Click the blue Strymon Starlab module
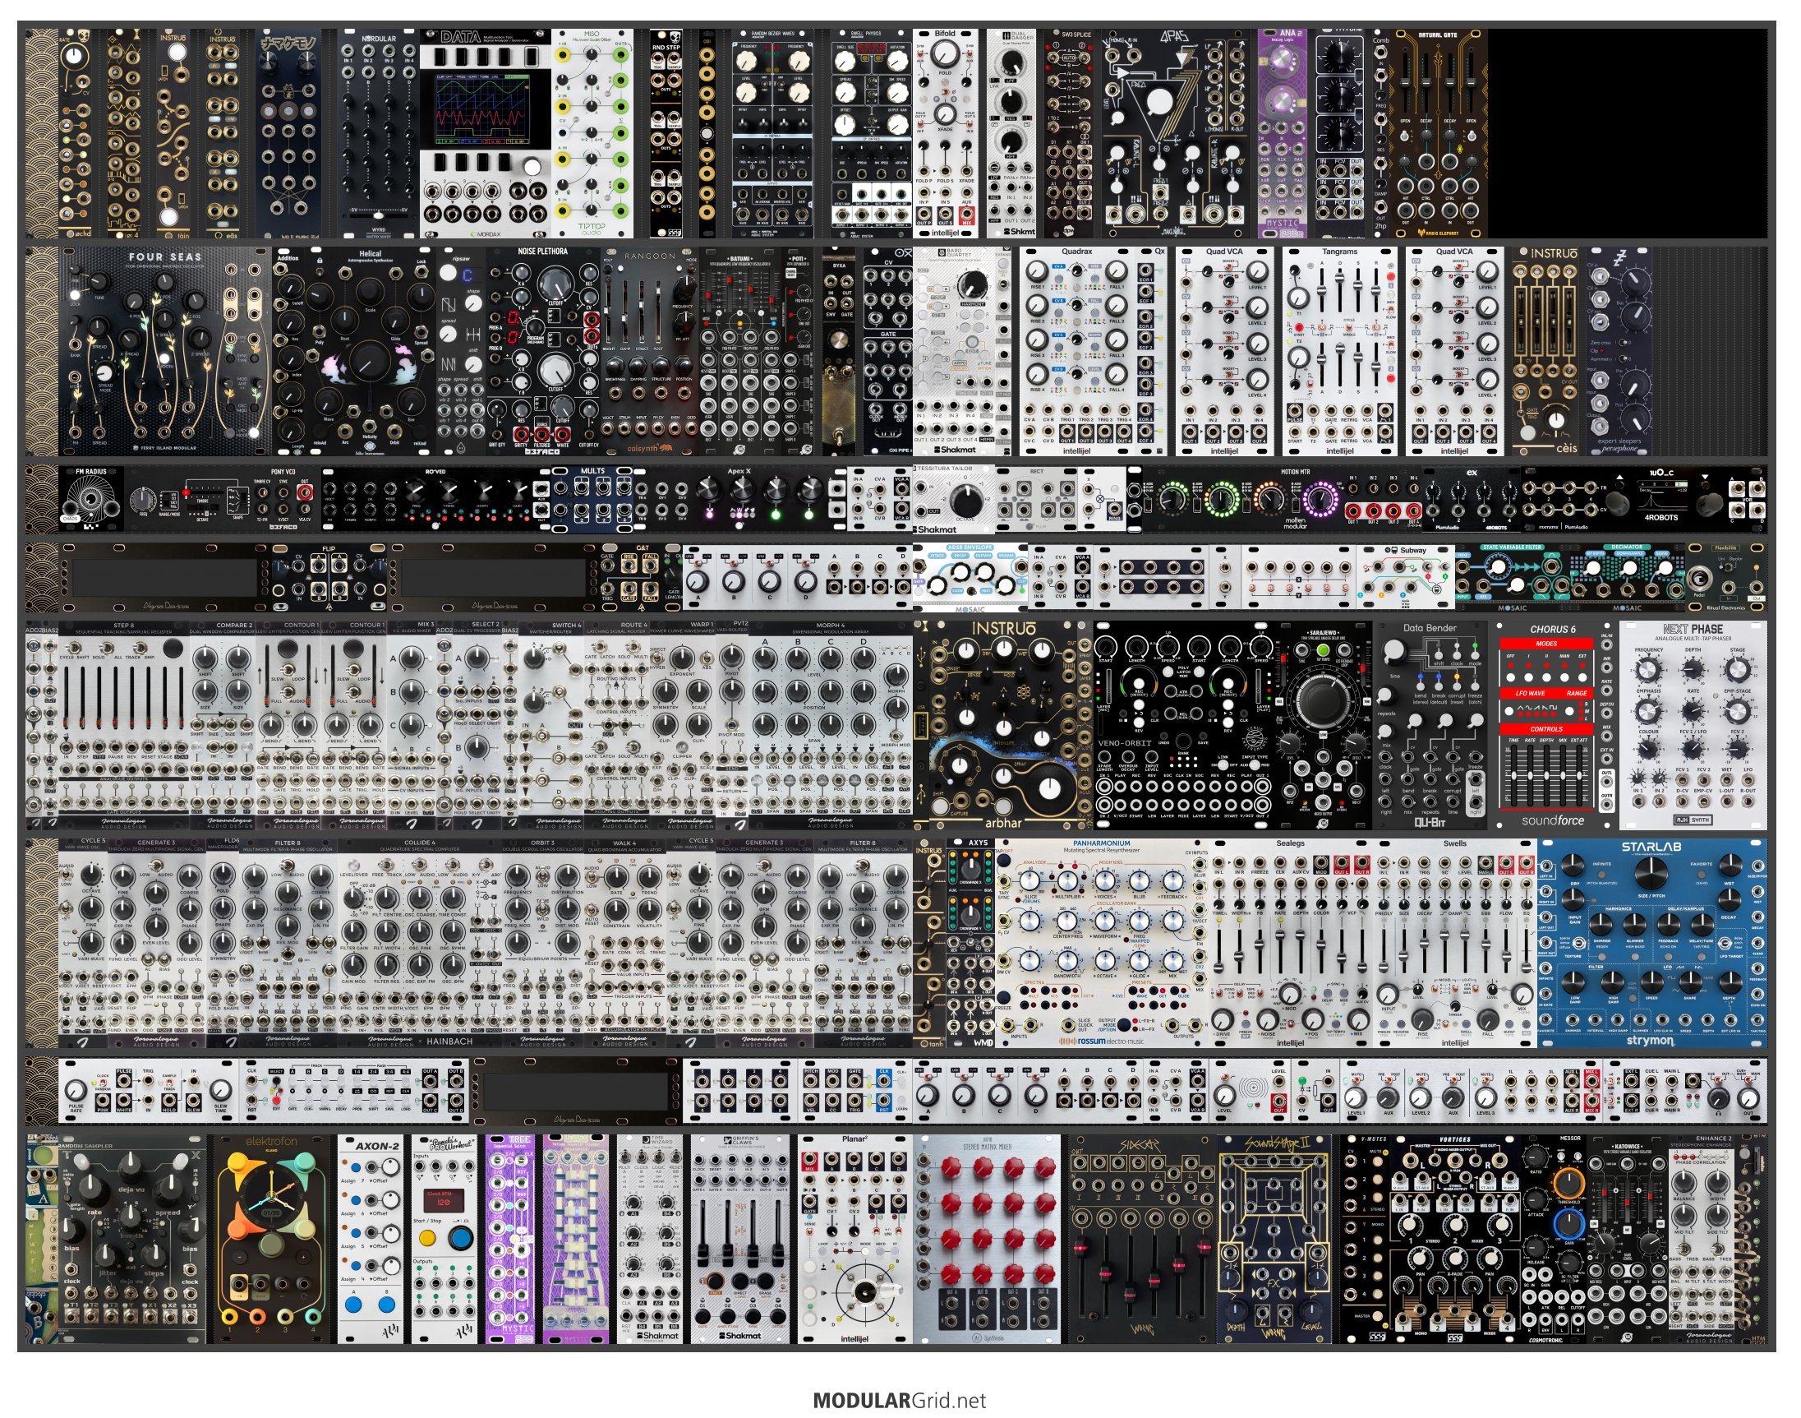 (1651, 943)
